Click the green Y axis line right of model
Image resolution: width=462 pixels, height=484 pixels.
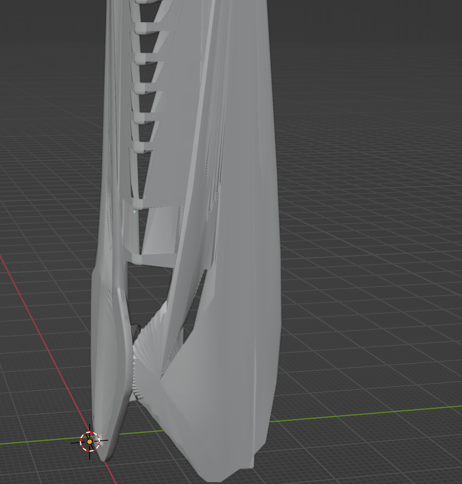[364, 414]
